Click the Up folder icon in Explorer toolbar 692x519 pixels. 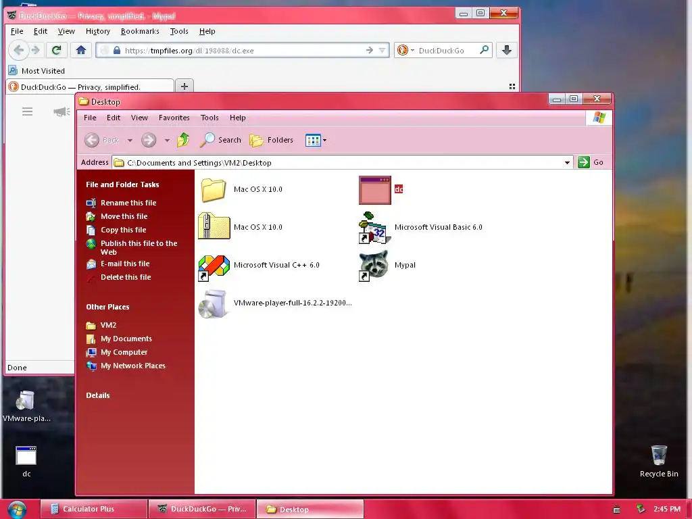pos(183,140)
